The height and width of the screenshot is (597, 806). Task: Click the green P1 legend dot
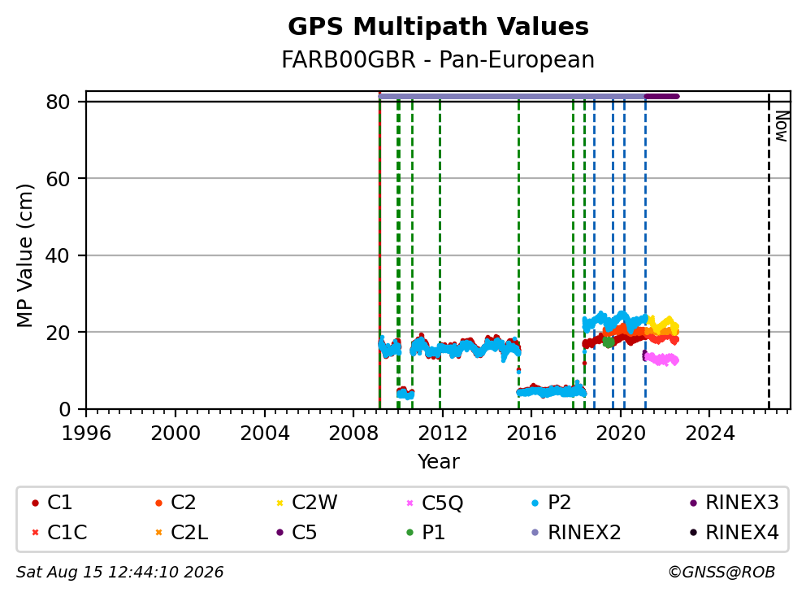pos(409,533)
